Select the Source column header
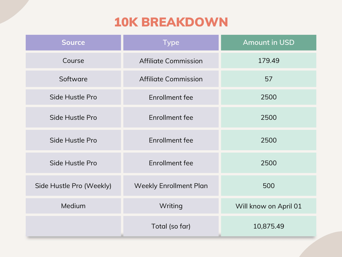Screen dimensions: 342x257 pos(73,42)
